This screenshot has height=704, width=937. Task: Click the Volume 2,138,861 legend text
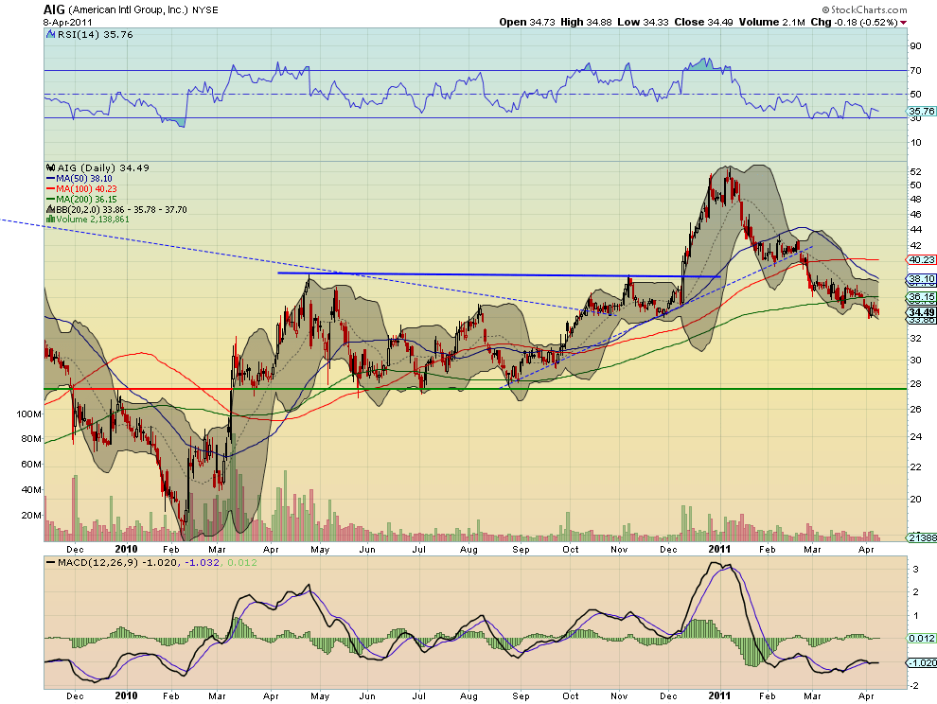click(93, 220)
